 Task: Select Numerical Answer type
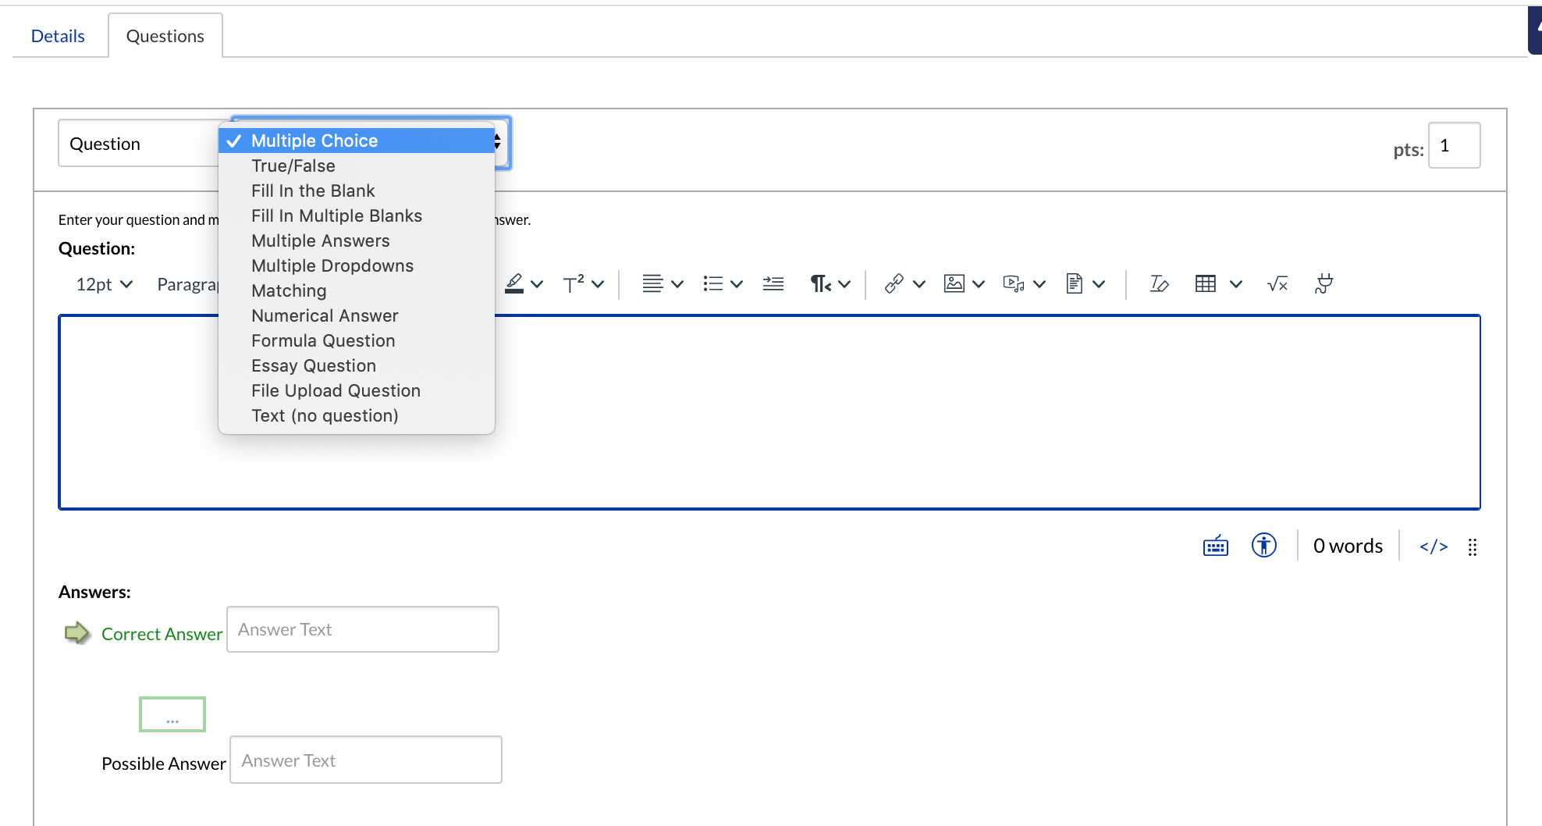pyautogui.click(x=357, y=315)
